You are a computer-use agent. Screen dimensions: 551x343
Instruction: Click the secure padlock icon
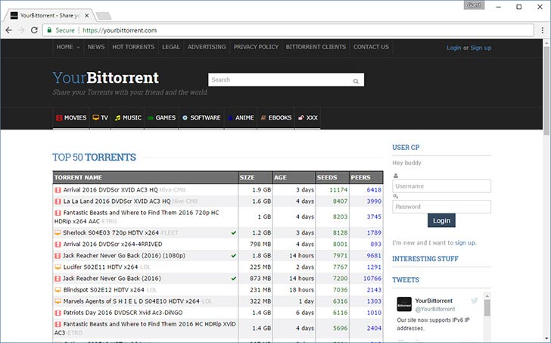click(x=49, y=30)
